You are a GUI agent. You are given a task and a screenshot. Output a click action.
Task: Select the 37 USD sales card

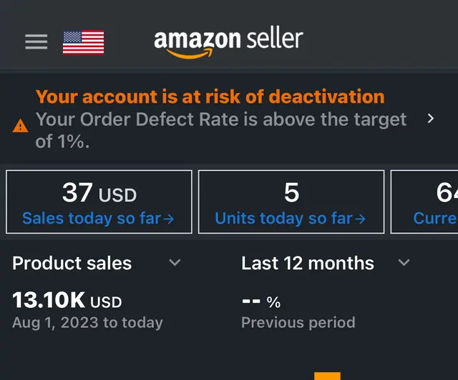coord(99,202)
